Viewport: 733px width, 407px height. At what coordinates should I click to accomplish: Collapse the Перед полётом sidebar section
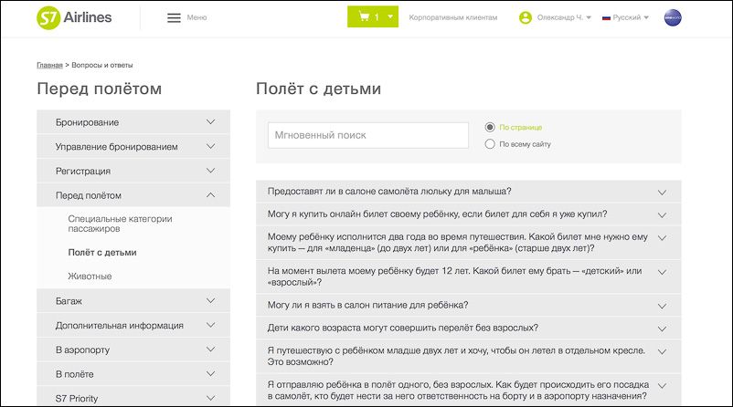pos(133,195)
